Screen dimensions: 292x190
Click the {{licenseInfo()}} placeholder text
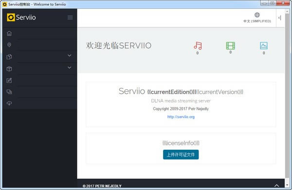click(181, 143)
